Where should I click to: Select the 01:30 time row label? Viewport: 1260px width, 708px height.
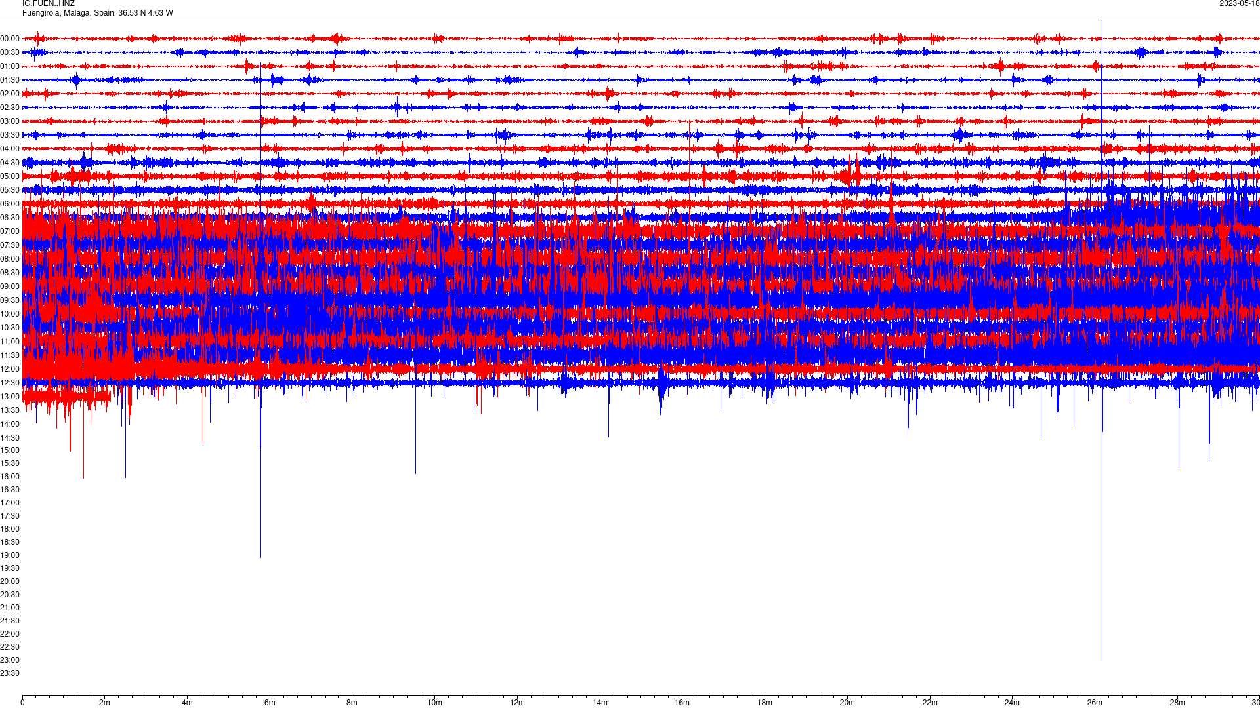pos(10,80)
